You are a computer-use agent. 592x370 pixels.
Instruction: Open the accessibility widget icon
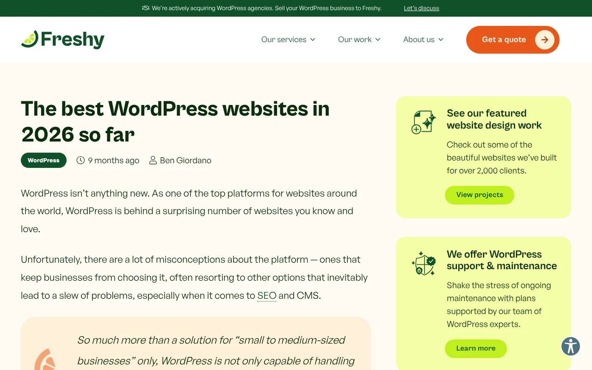pos(571,346)
